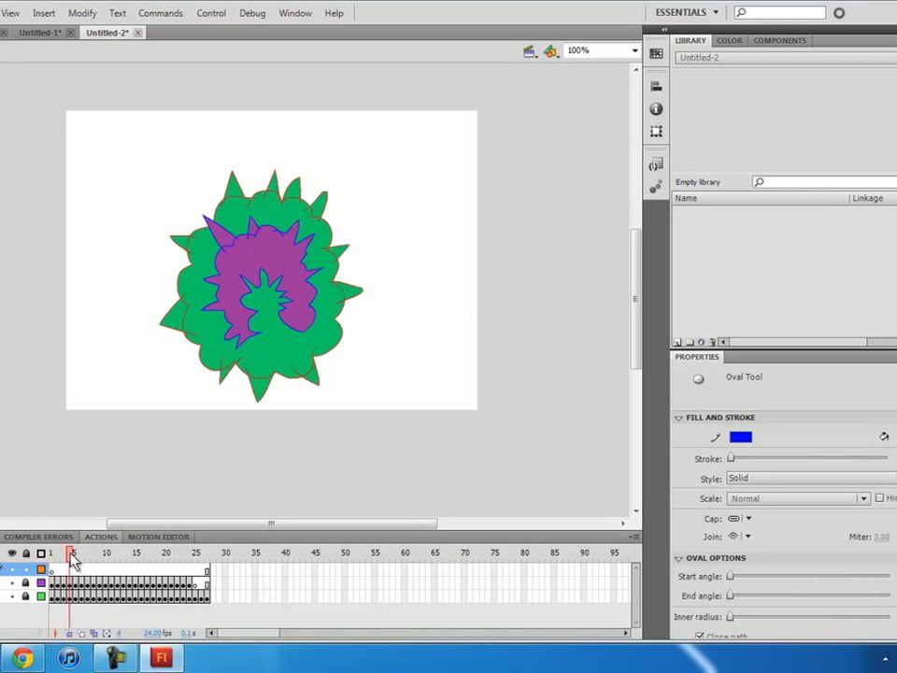Switch to the Components panel tab
The height and width of the screenshot is (673, 897).
pyautogui.click(x=779, y=40)
